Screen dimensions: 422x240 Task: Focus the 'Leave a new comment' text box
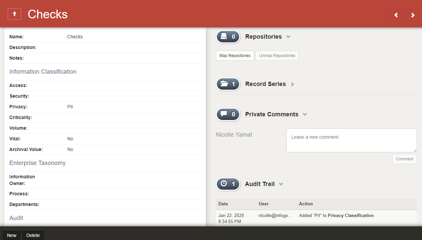click(x=351, y=140)
